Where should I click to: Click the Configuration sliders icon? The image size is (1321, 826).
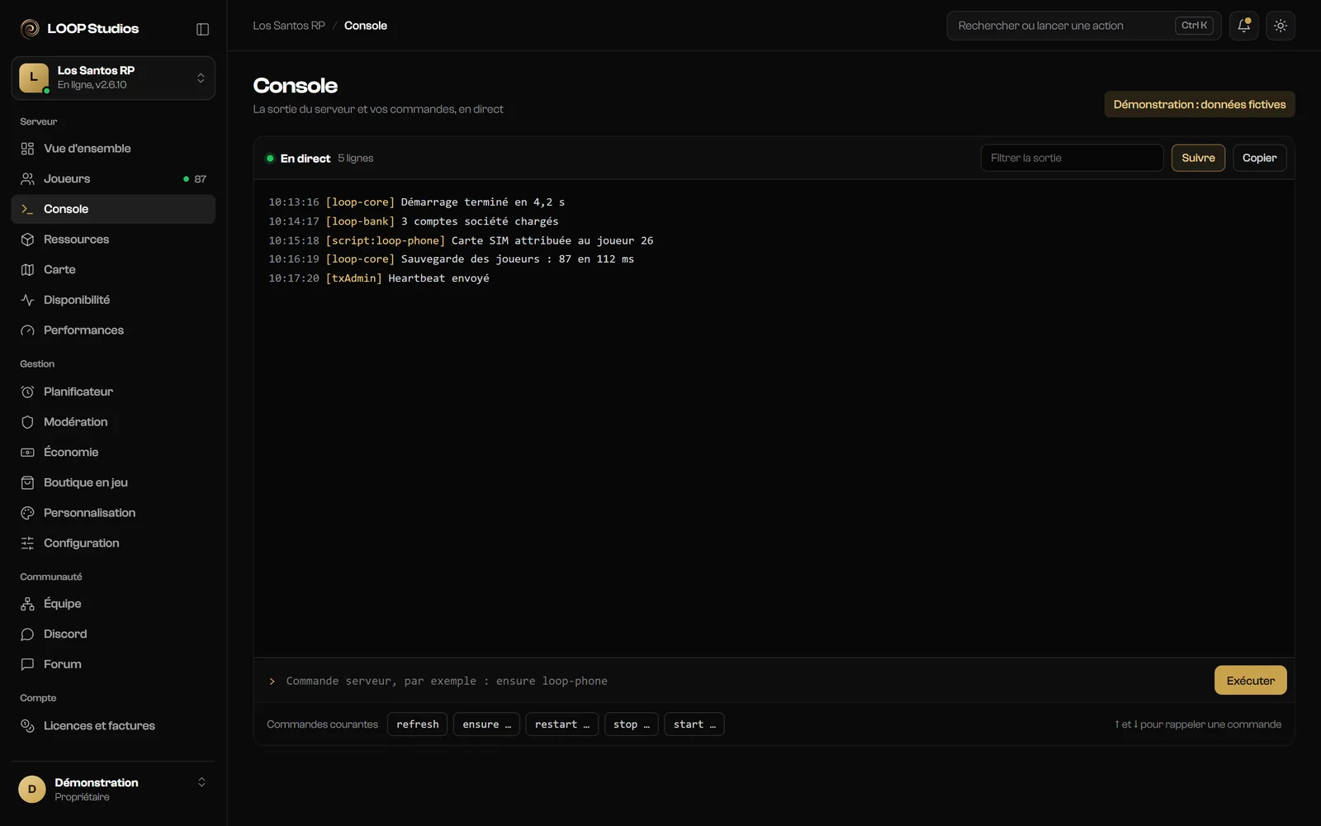click(x=27, y=544)
